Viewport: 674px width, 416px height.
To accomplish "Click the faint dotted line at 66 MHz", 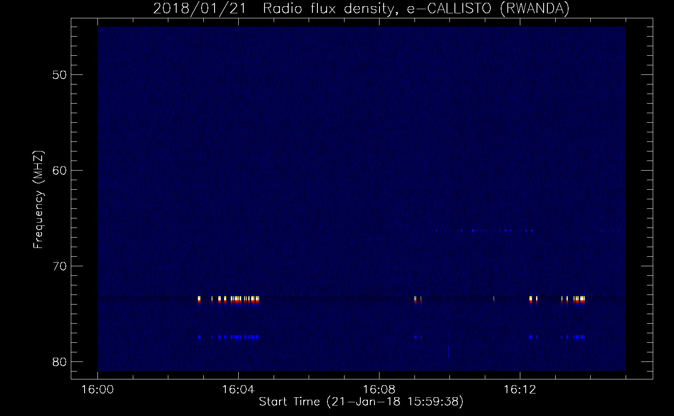I will coord(484,230).
